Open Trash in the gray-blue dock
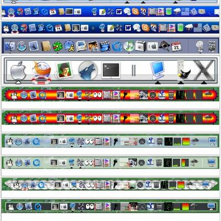This screenshot has width=221, height=221. point(212,46)
